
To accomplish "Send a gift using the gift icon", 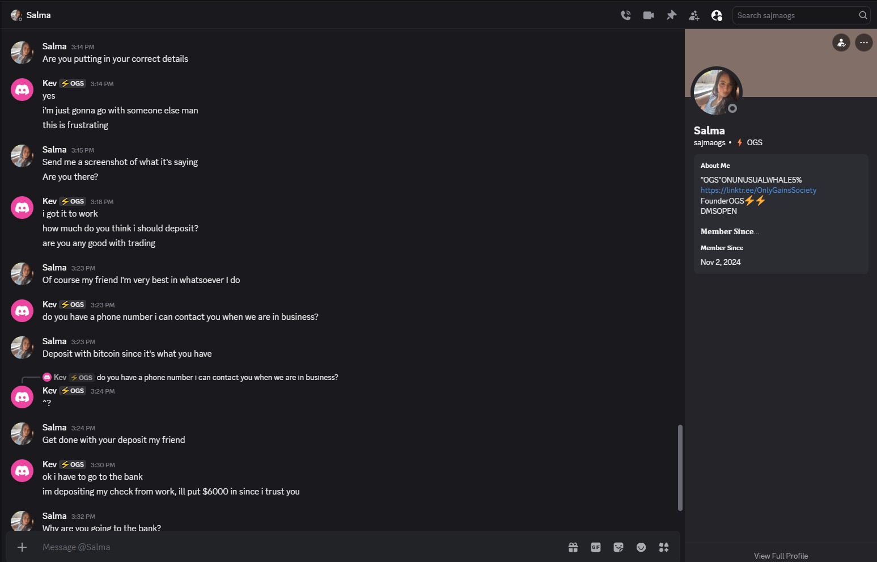I will pos(573,547).
